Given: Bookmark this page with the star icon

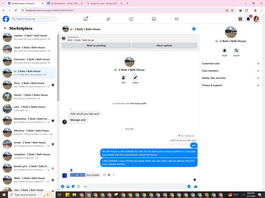Looking at the screenshot, I should pyautogui.click(x=232, y=11).
